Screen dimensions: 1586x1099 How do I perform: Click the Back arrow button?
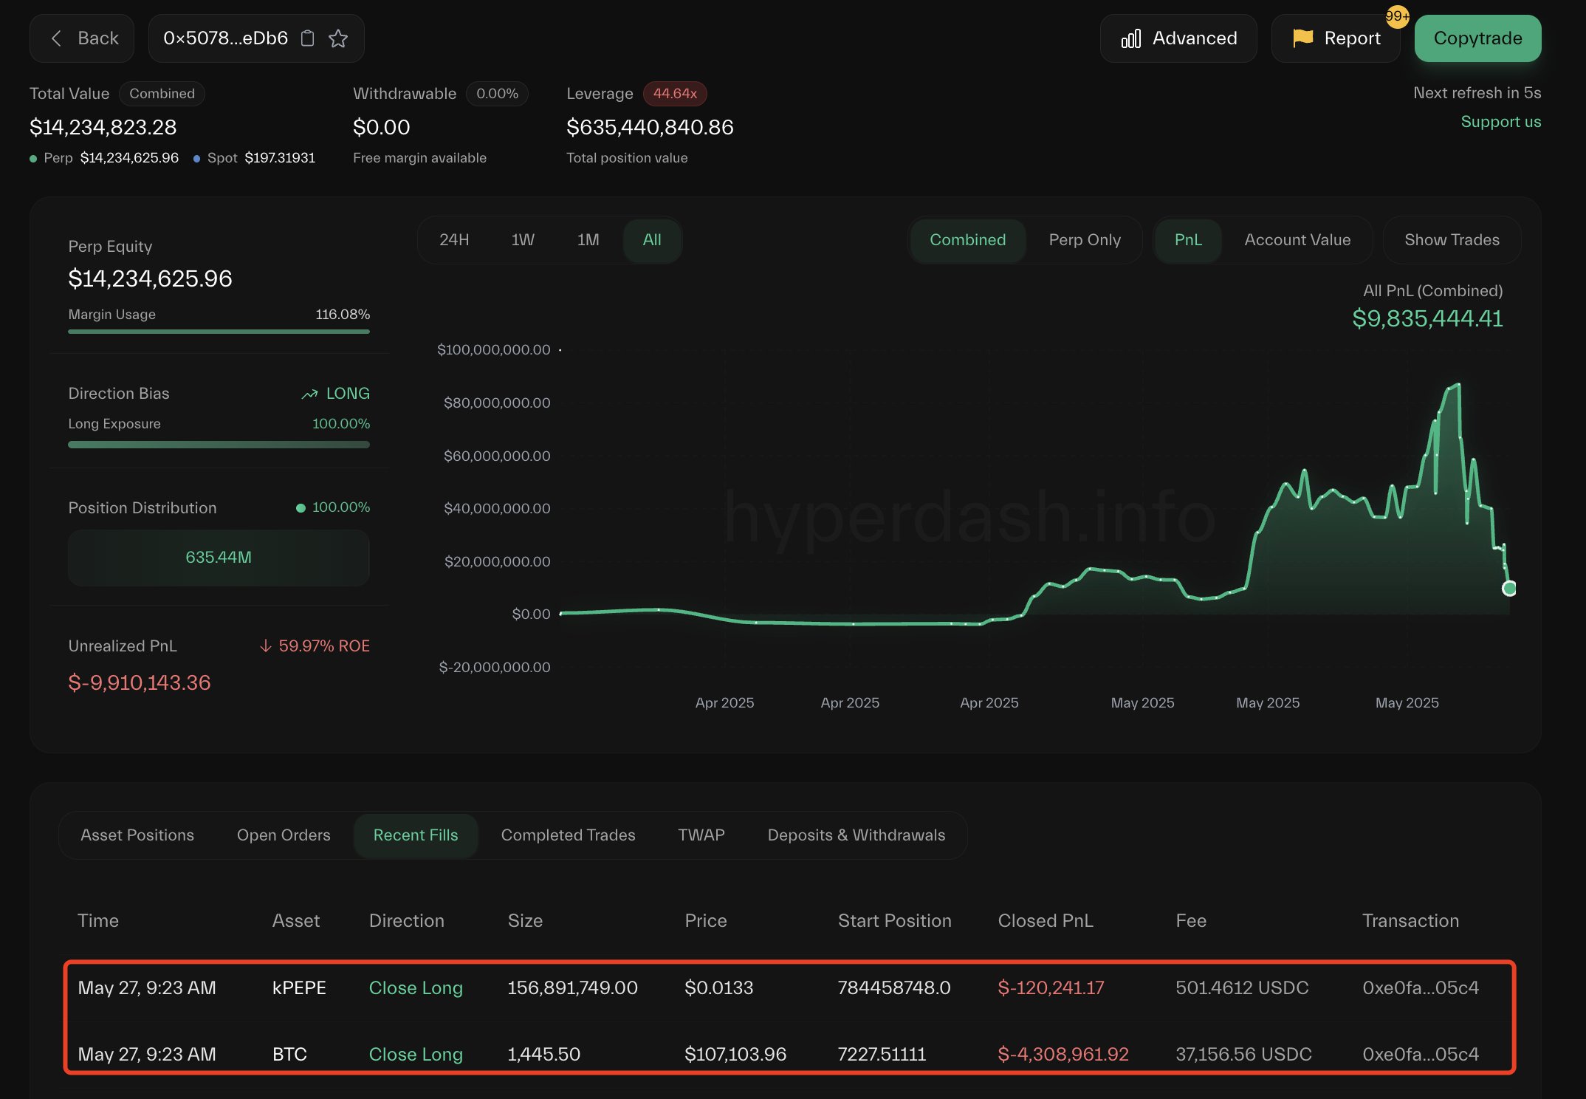[82, 38]
